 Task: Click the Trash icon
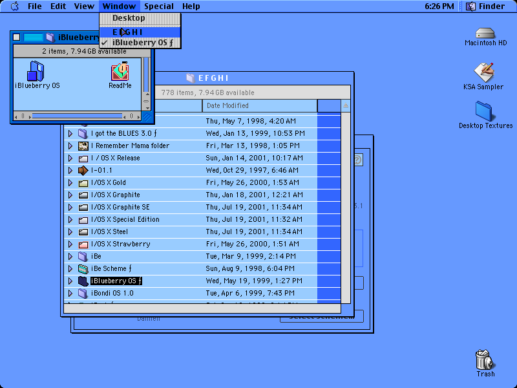(484, 360)
